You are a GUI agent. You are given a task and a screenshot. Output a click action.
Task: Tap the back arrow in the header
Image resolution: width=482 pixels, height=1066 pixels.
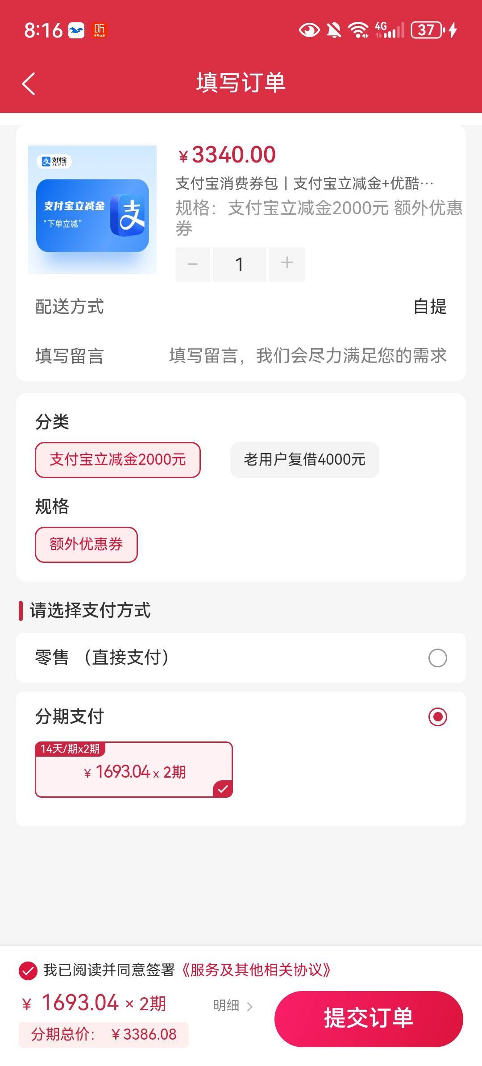[29, 83]
